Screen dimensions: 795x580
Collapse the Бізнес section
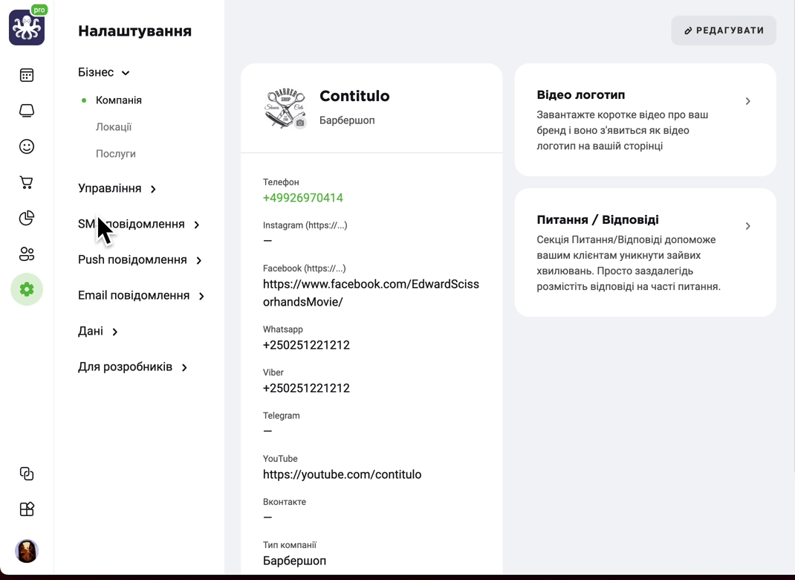104,73
